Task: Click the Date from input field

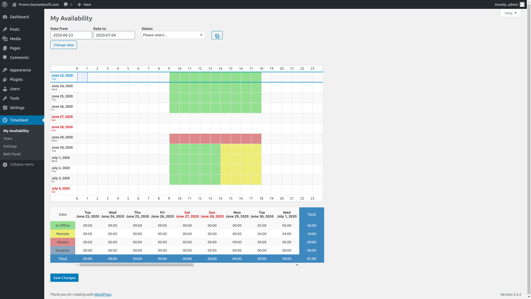Action: click(x=71, y=35)
